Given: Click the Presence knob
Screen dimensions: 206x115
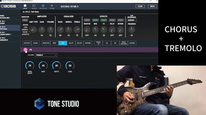Looking at the screenshot, I should [132, 30].
